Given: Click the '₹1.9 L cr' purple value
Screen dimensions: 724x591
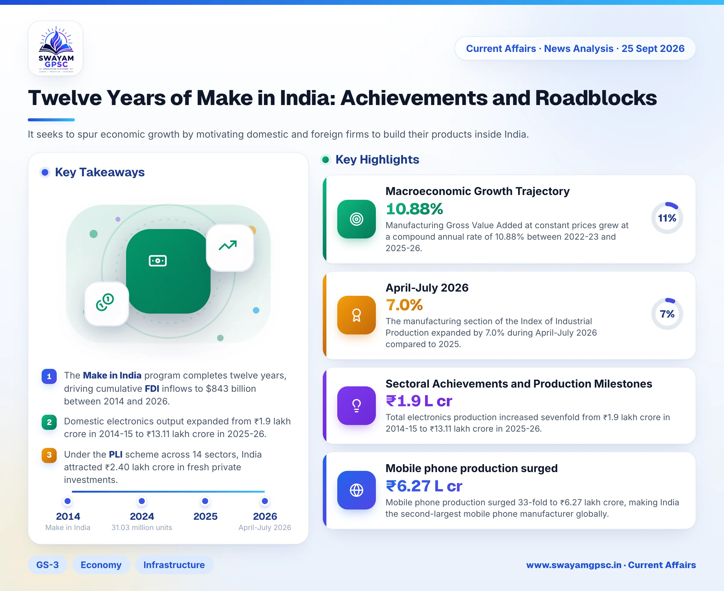Looking at the screenshot, I should (x=419, y=401).
